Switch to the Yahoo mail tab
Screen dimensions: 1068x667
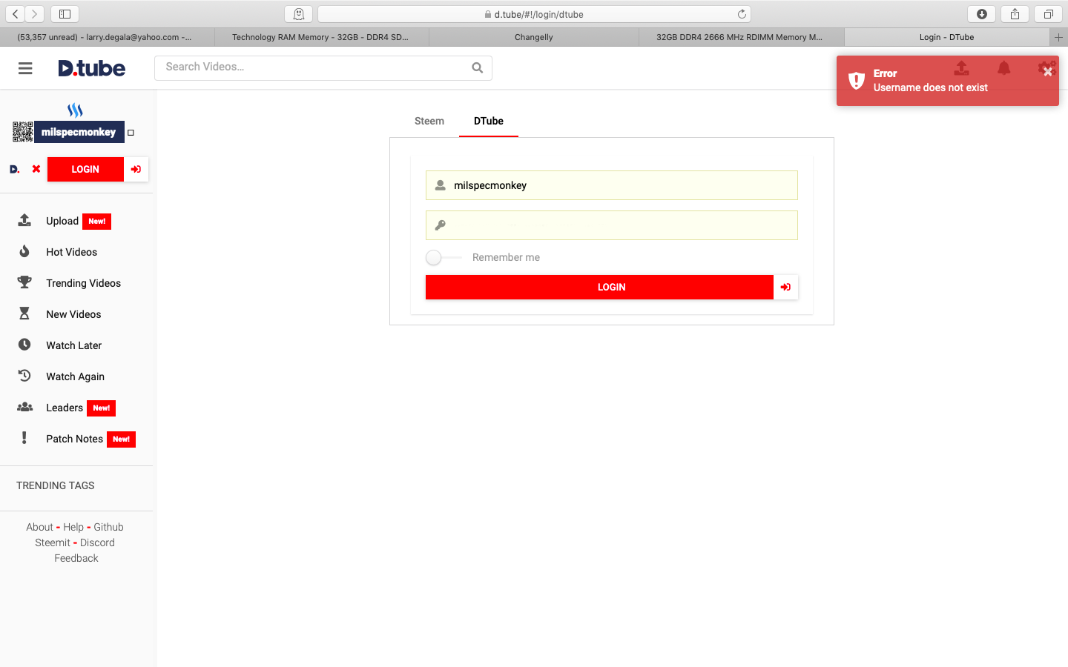(107, 37)
